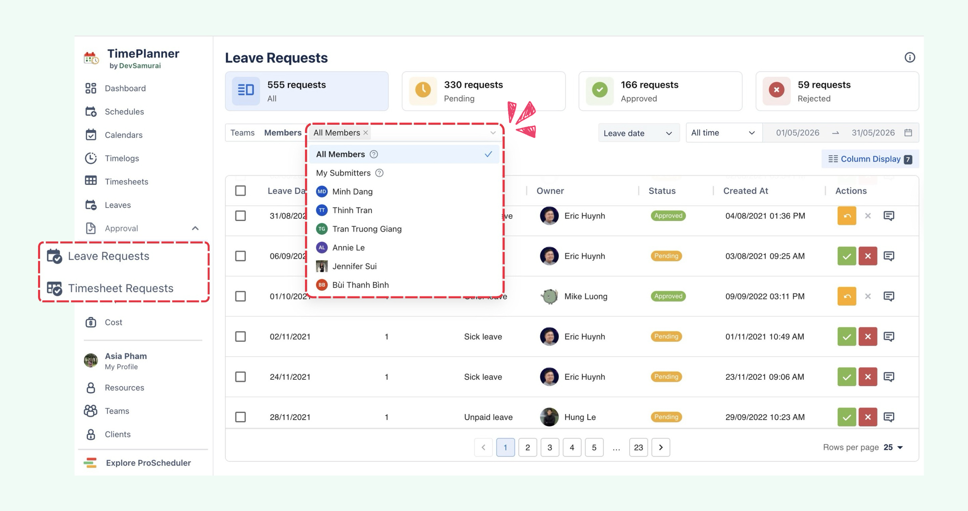This screenshot has width=968, height=511.
Task: Open the All time range dropdown
Action: 723,132
